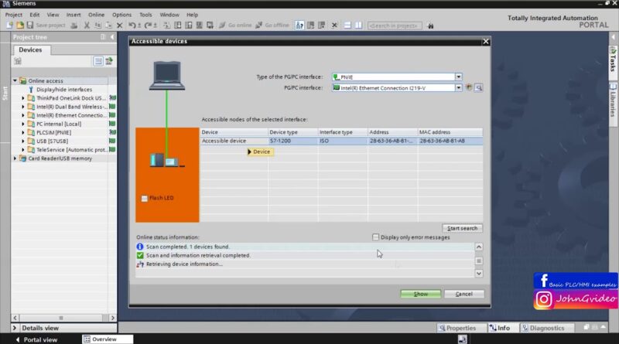
Task: Click the Delete X icon next to Paste
Action: 120,26
